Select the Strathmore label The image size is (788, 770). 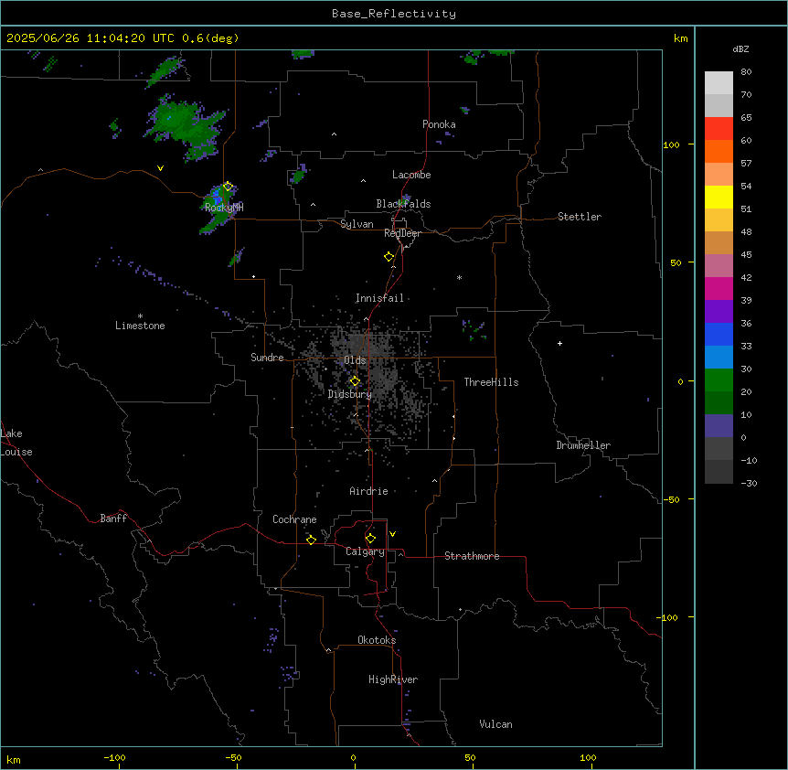coord(472,556)
